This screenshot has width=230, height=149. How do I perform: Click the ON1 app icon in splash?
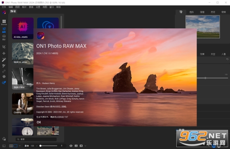coord(41,36)
